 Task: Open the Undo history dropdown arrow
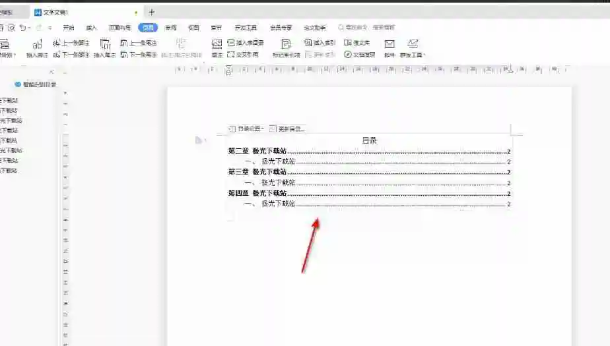29,28
